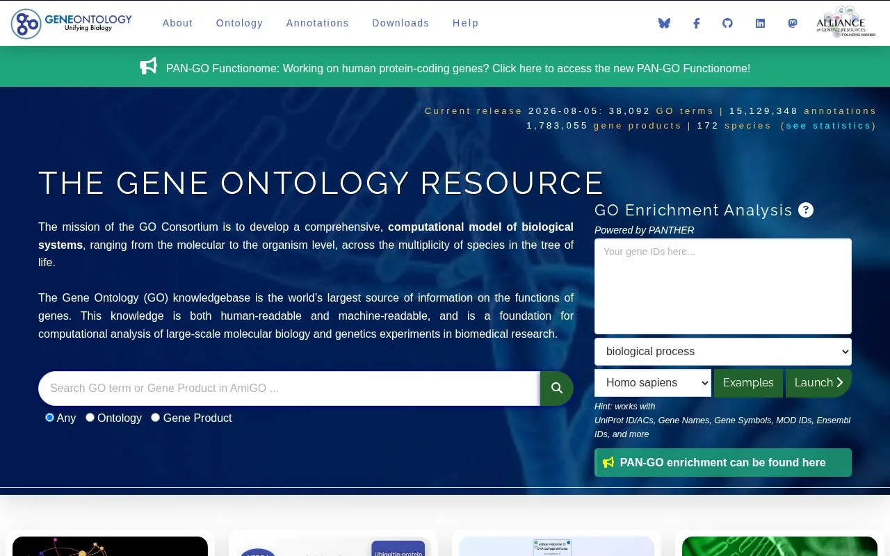The width and height of the screenshot is (890, 556).
Task: Show help for GO Enrichment Analysis
Action: pyautogui.click(x=806, y=210)
